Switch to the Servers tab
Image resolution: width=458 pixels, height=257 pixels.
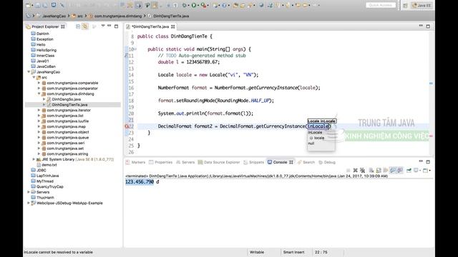[185, 162]
